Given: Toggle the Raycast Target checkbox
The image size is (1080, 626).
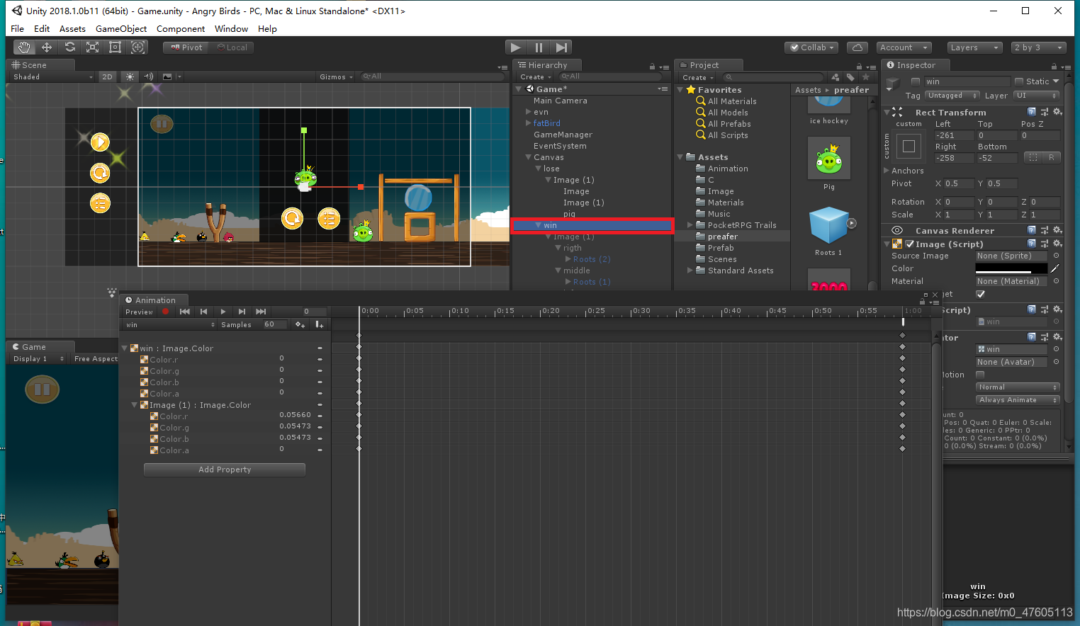Looking at the screenshot, I should coord(981,294).
